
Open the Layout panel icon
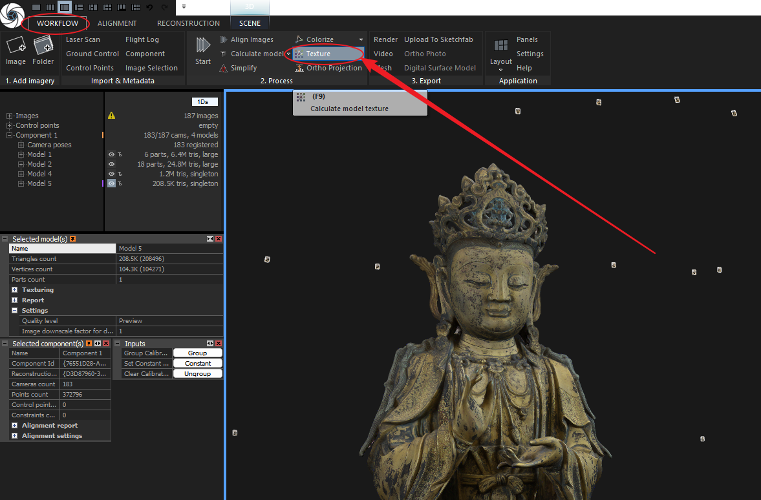coord(500,47)
